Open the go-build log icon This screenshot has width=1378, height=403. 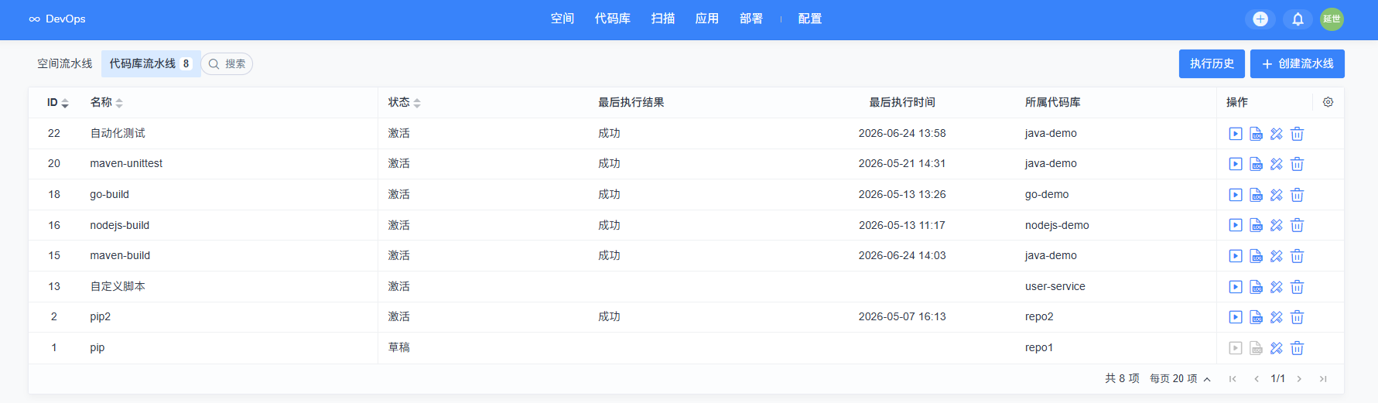click(1257, 195)
